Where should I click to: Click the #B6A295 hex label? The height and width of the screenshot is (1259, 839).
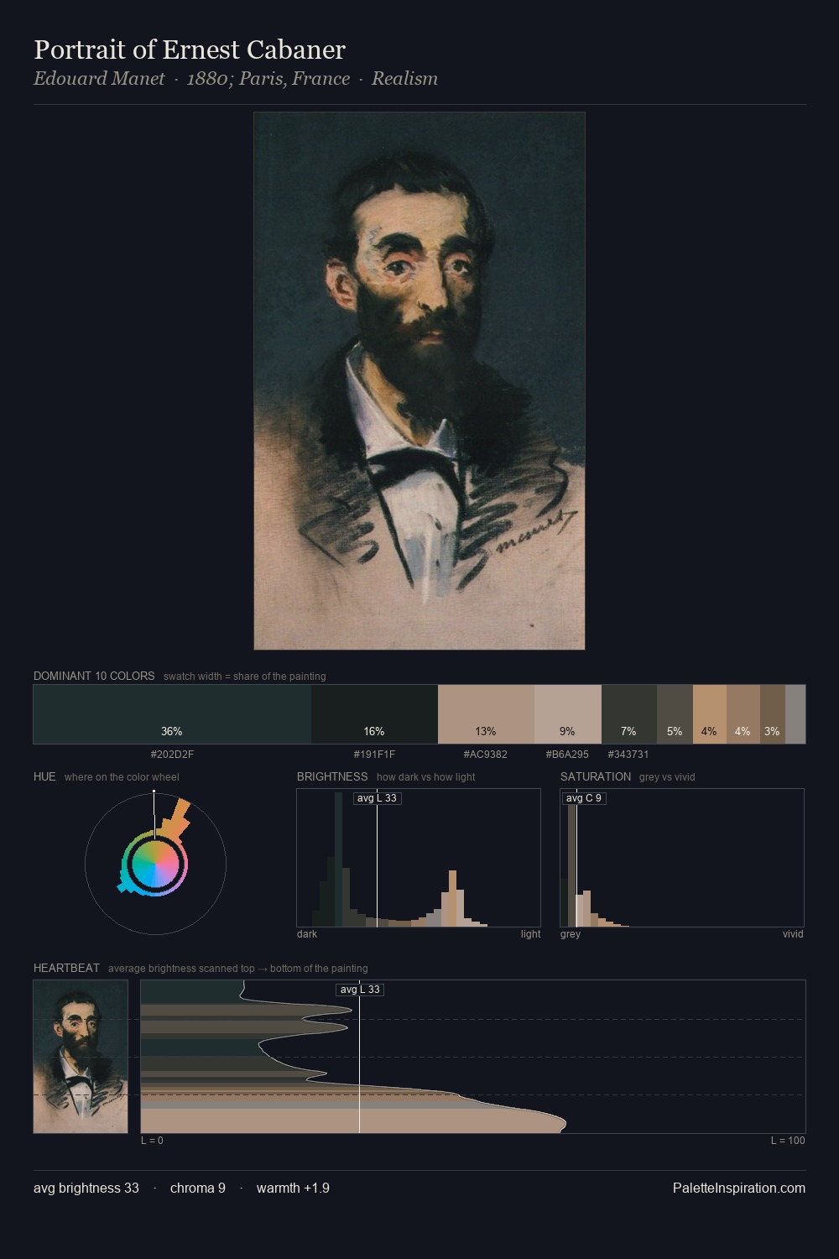pos(567,755)
